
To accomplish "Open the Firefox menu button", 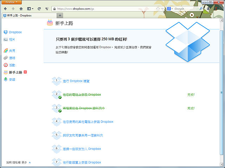I will click(x=12, y=2).
